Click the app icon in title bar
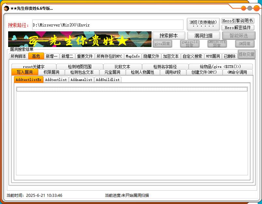The height and width of the screenshot is (204, 262). point(6,8)
